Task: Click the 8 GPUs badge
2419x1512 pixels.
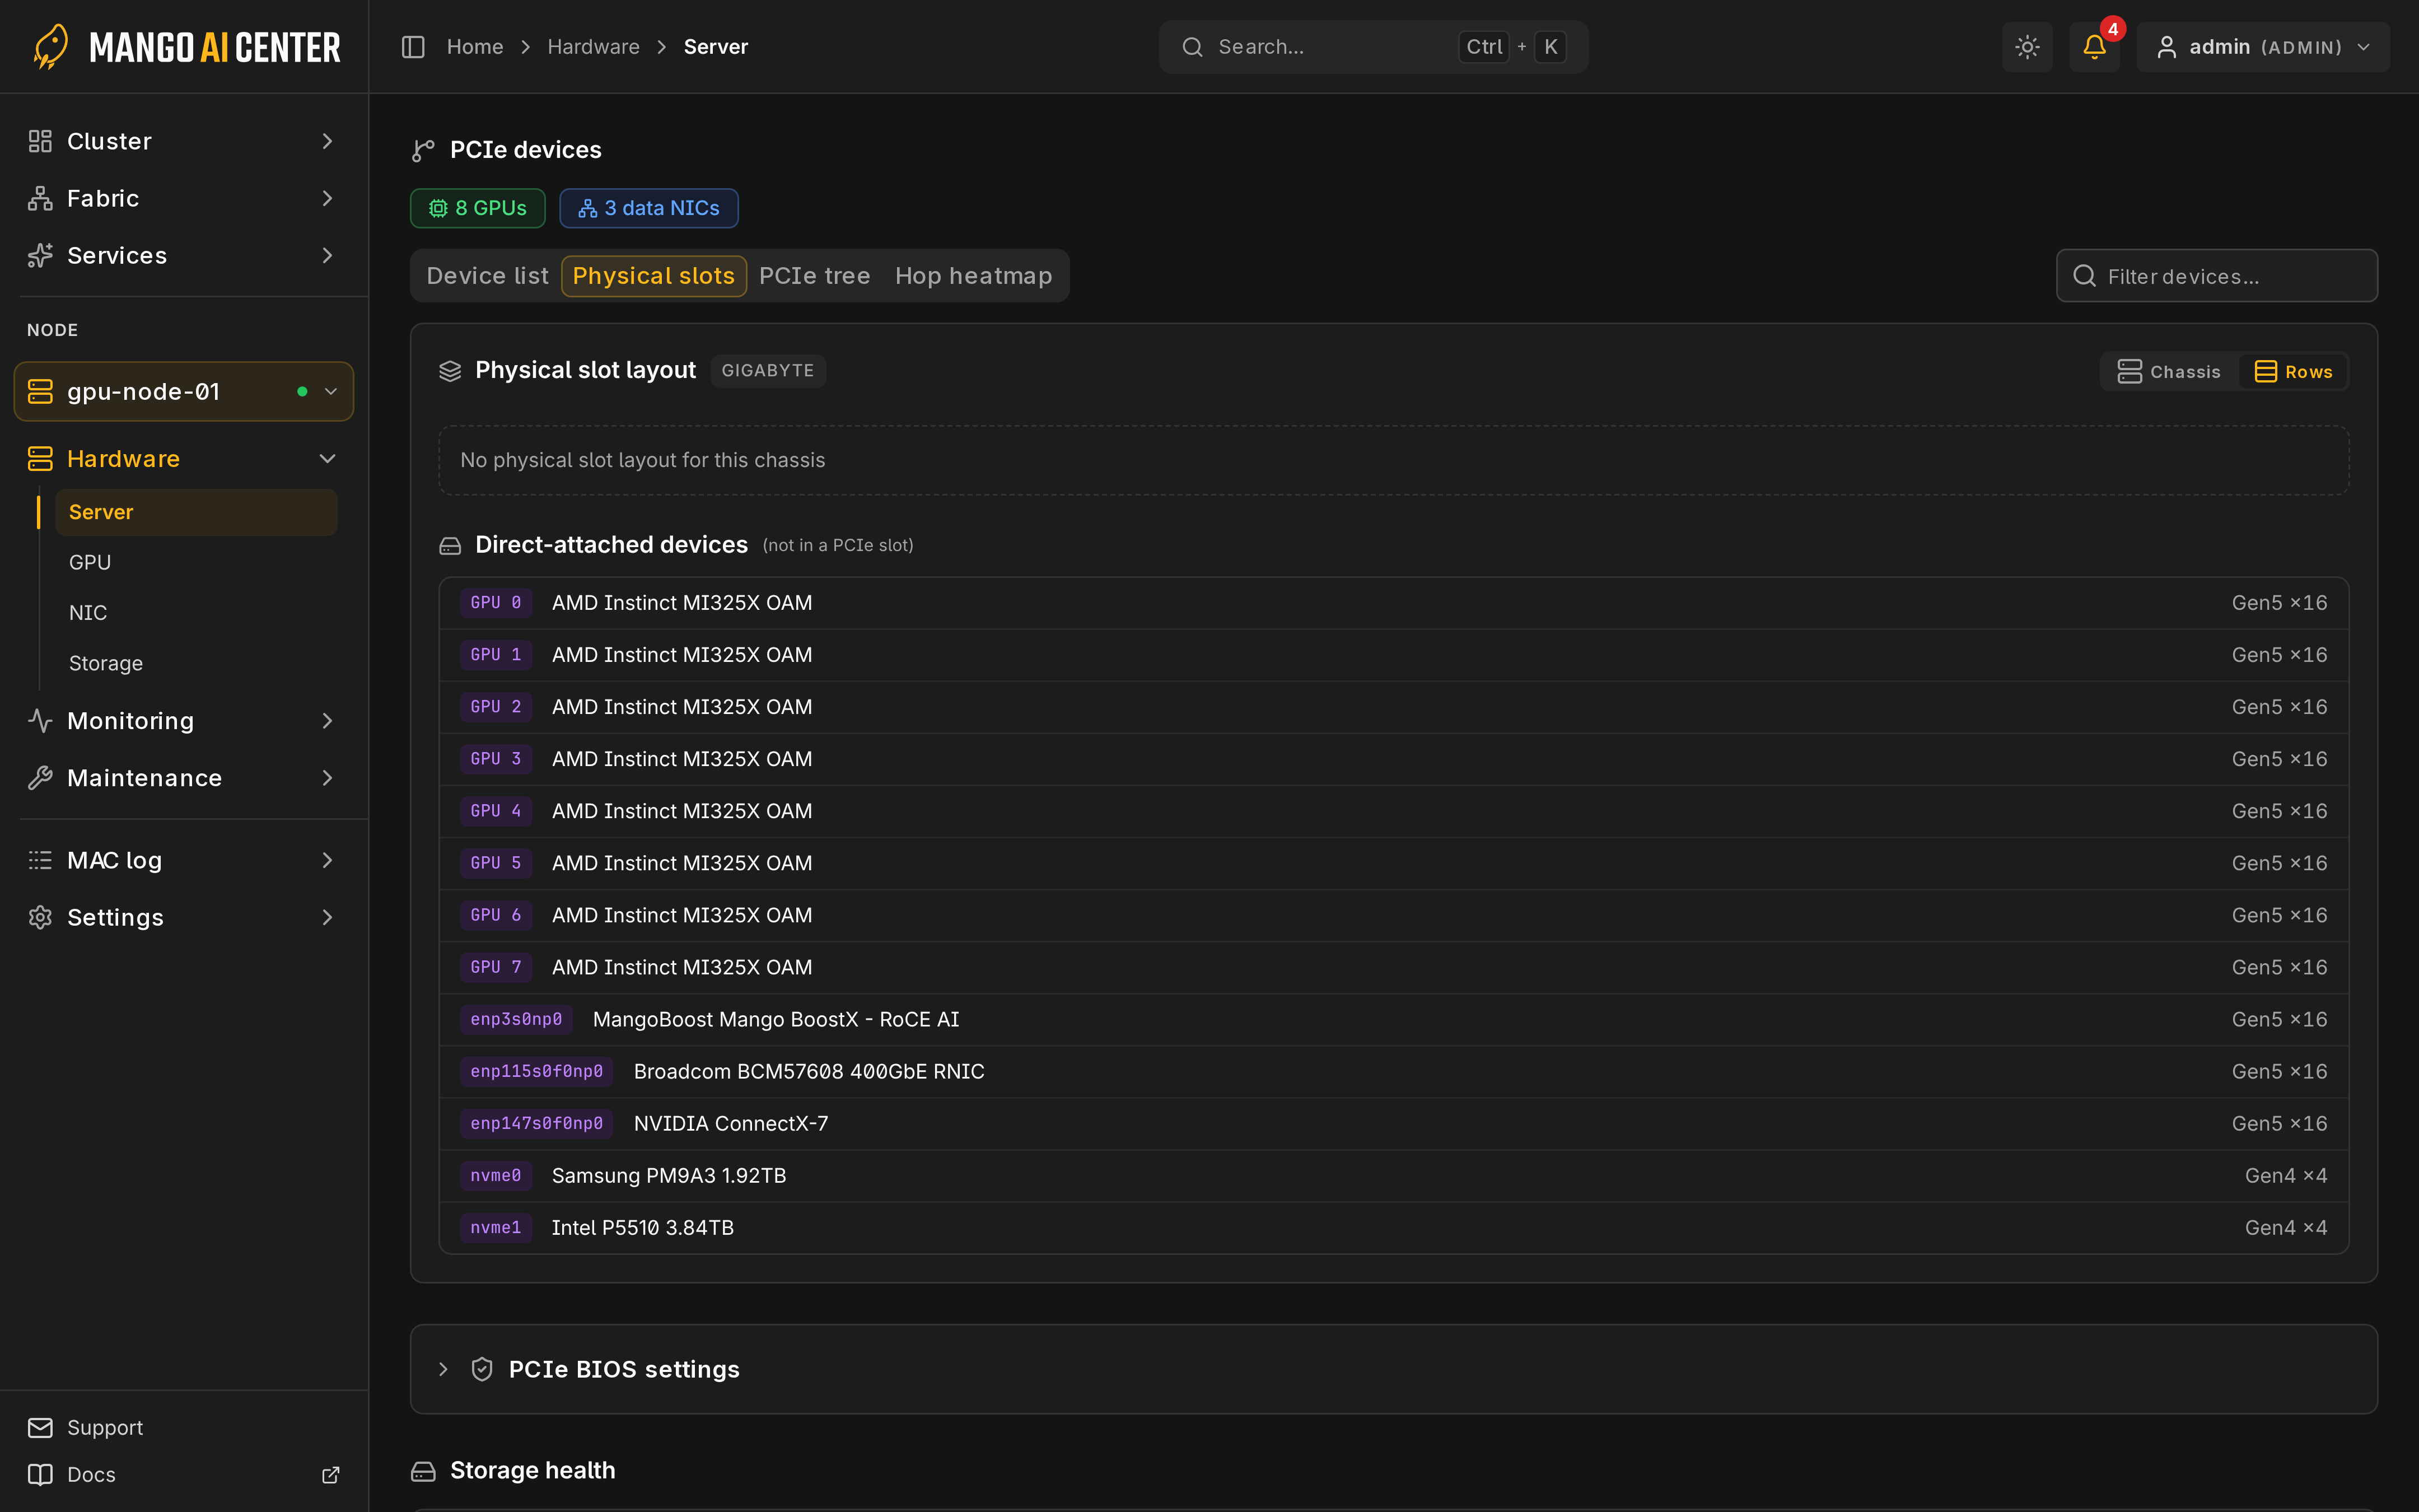Action: pos(478,208)
